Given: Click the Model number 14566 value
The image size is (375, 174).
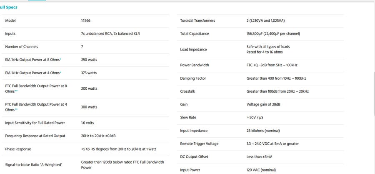Looking at the screenshot, I should [86, 20].
